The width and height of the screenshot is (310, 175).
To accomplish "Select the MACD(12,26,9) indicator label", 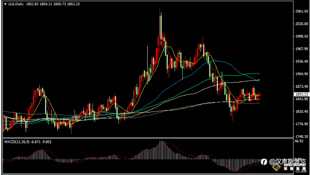I will click(17, 142).
